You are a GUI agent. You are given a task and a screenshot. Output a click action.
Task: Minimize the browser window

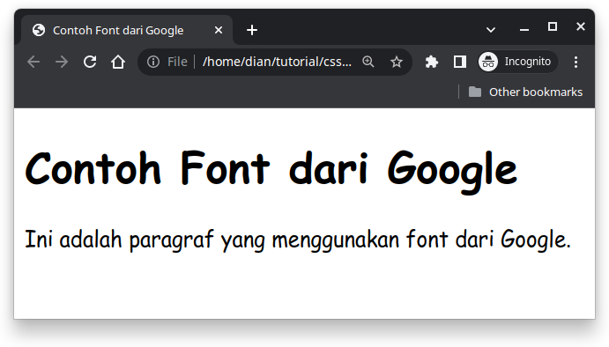point(524,29)
